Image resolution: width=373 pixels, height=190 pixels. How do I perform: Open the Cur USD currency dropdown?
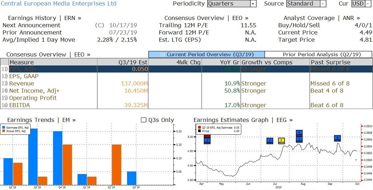click(x=361, y=4)
